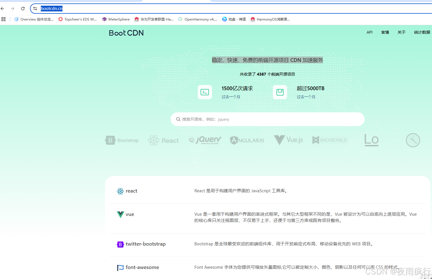Open the font-awesome library link
The image size is (432, 279).
[x=142, y=267]
